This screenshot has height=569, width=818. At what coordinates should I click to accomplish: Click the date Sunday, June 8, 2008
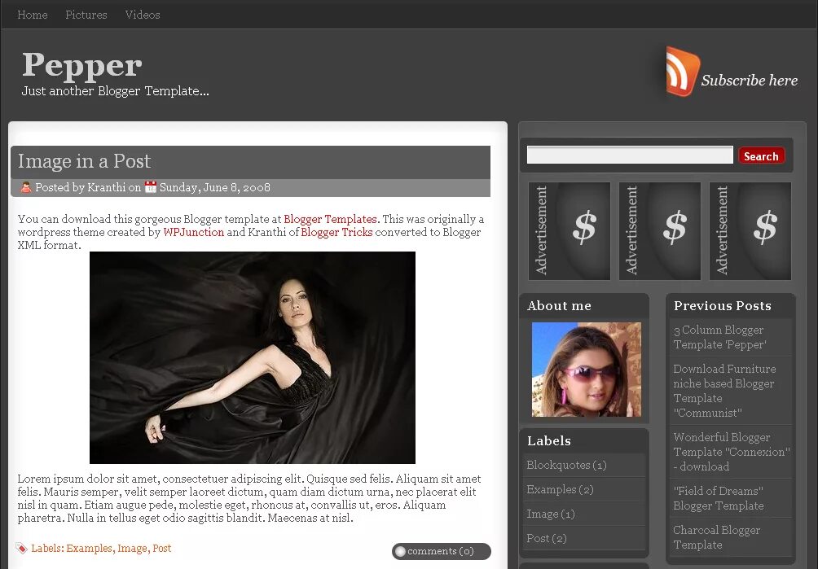tap(215, 187)
